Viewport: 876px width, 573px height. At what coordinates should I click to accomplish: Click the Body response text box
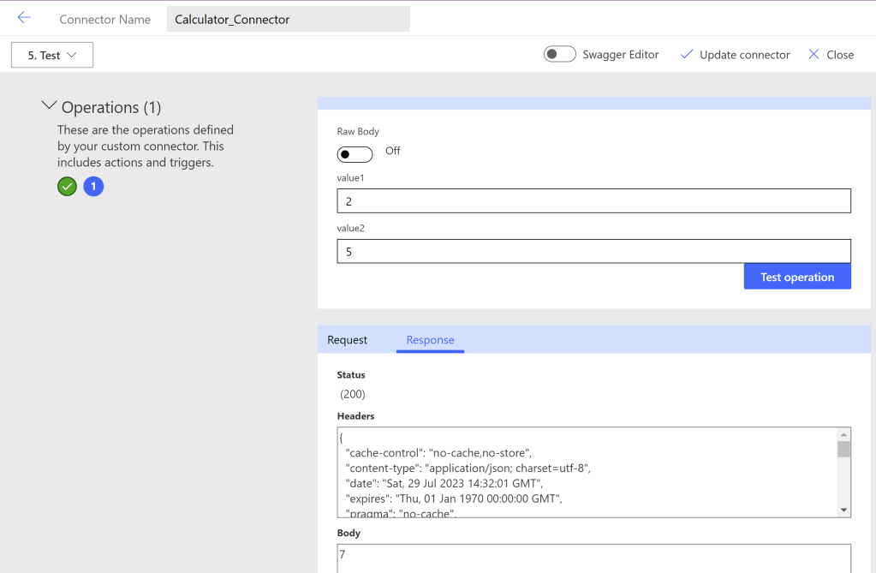tap(593, 557)
